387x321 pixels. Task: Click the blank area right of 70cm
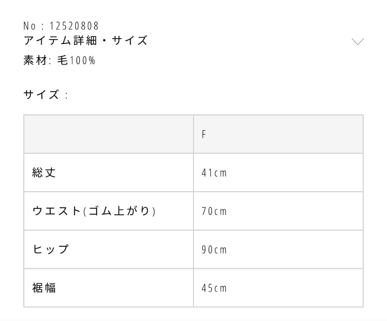point(294,211)
